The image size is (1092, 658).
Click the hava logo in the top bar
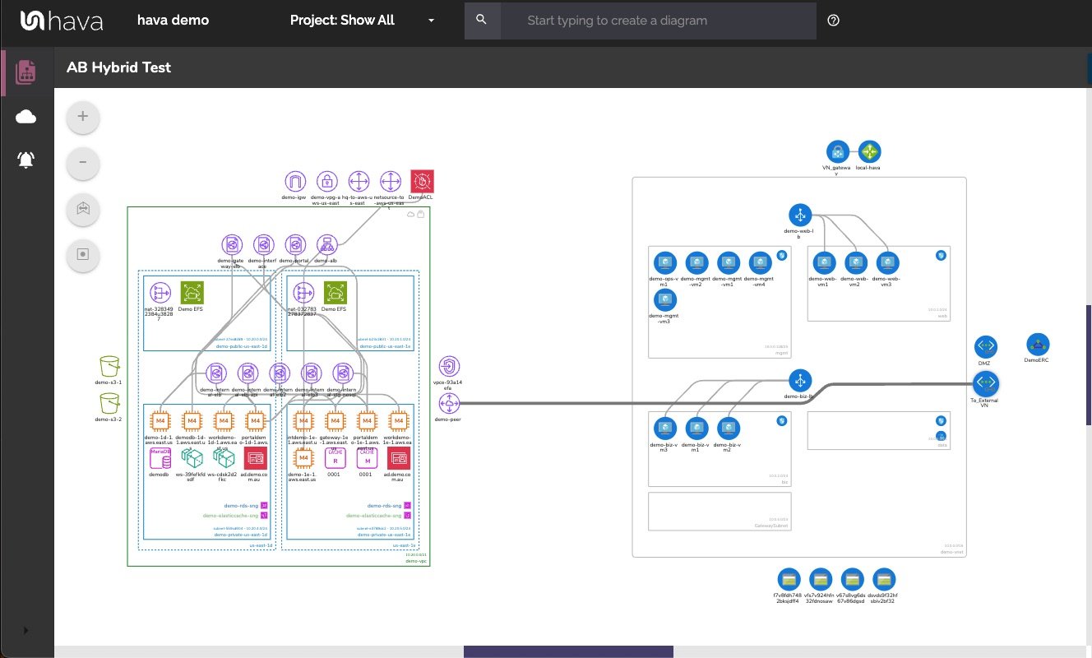click(60, 22)
